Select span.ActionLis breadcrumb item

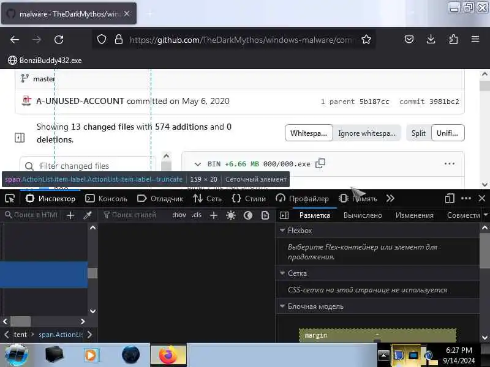[60, 335]
